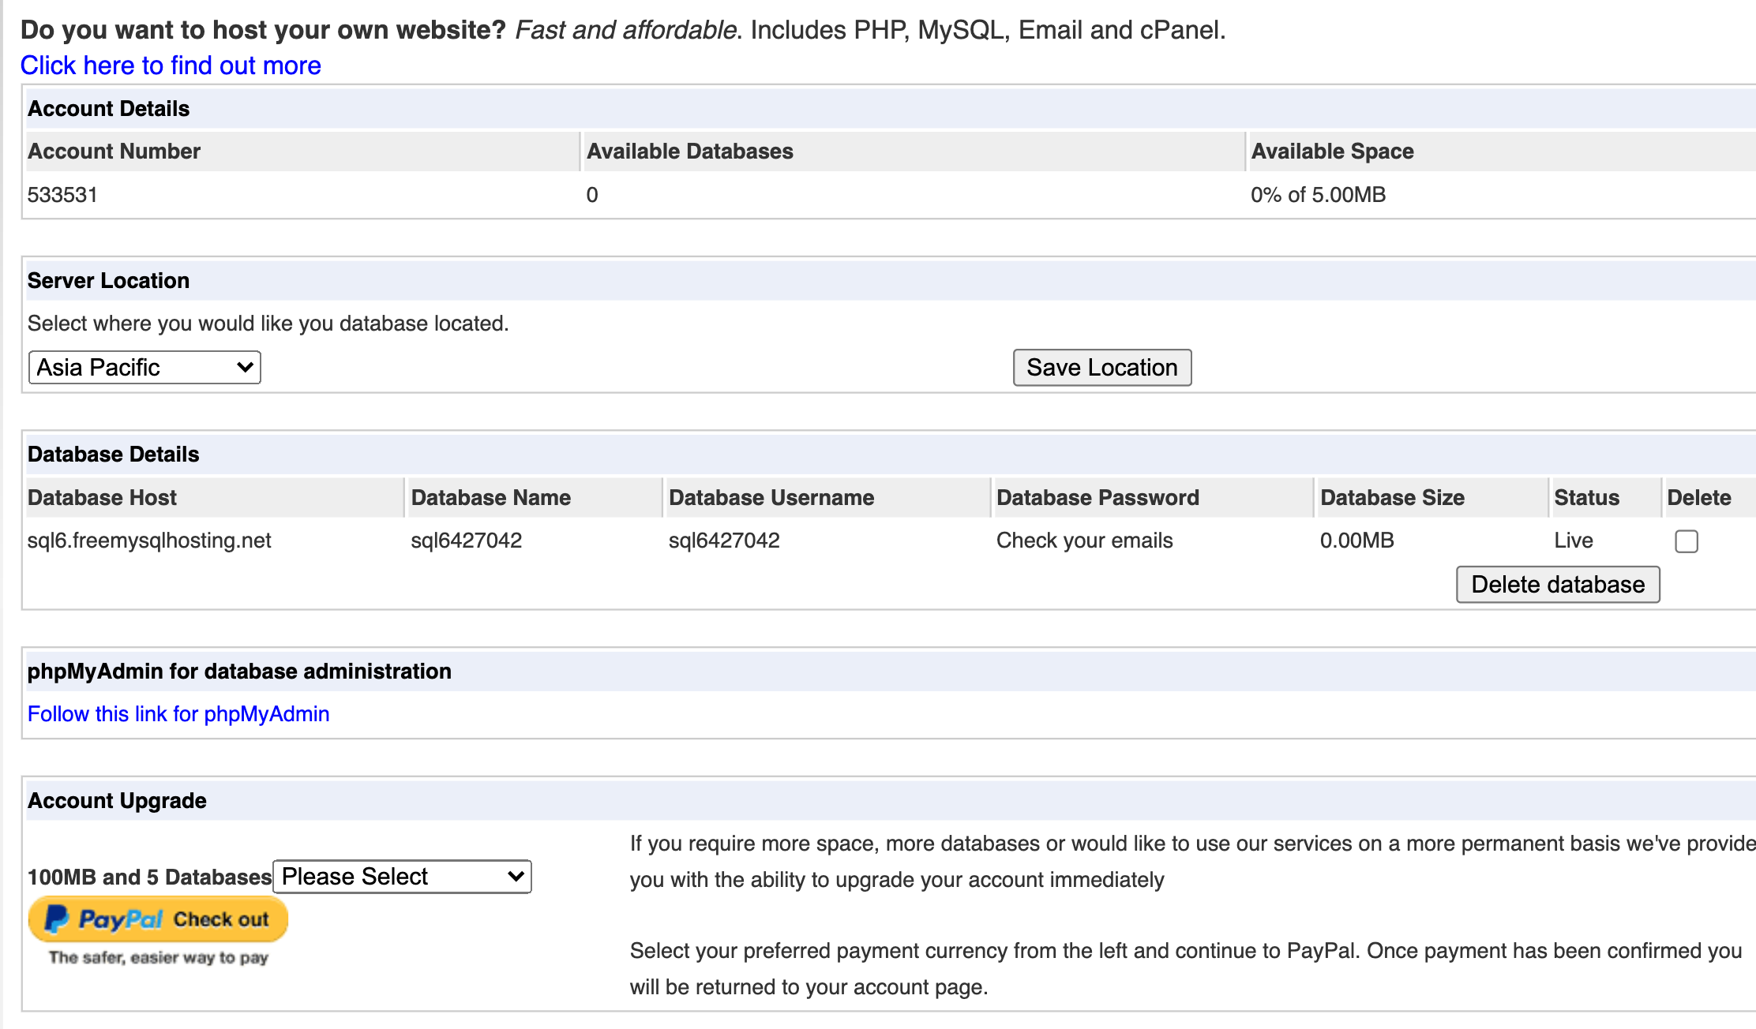Click the account number 533531
The image size is (1756, 1029).
click(62, 195)
